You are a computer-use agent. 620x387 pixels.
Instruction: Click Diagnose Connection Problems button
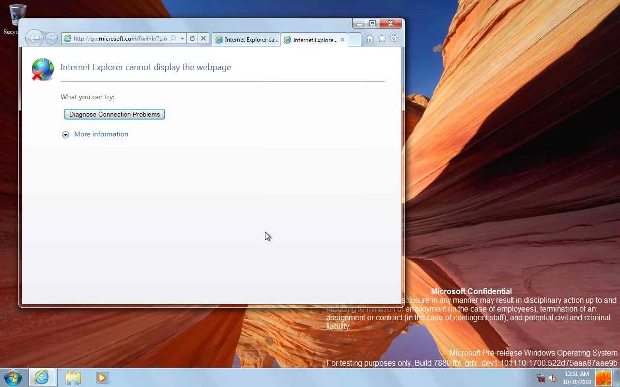point(114,114)
